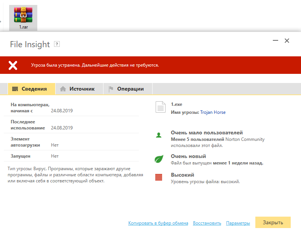Open the File Insight help question mark
301x233 pixels.
[57, 44]
